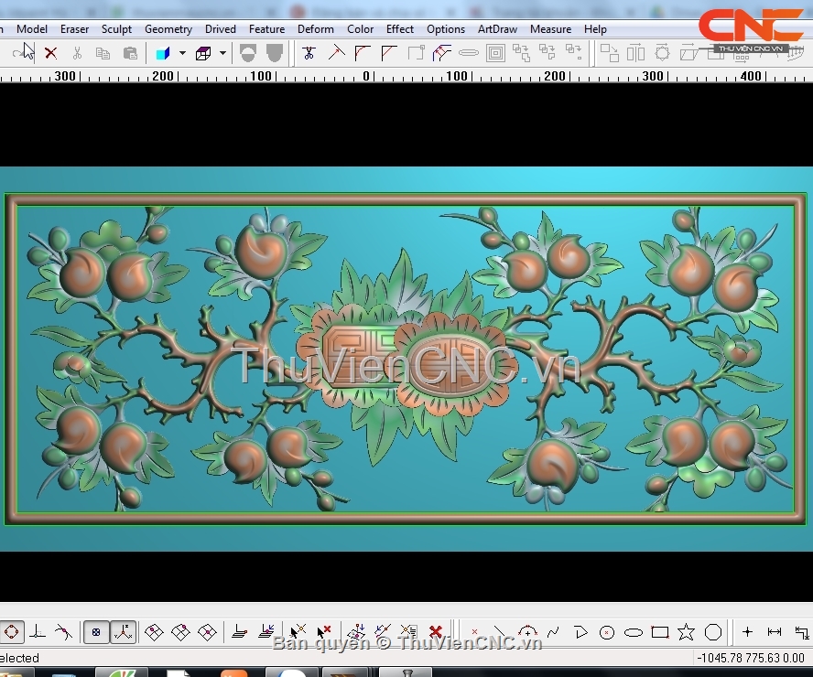Click the red X delete icon in top toolbar
Screen dimensions: 813x677
(x=51, y=54)
